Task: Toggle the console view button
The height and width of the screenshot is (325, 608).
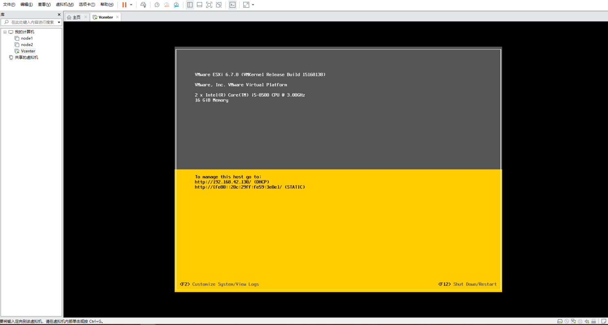Action: coord(232,5)
